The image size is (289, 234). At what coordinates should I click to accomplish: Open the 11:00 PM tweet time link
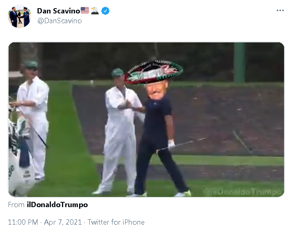click(23, 222)
